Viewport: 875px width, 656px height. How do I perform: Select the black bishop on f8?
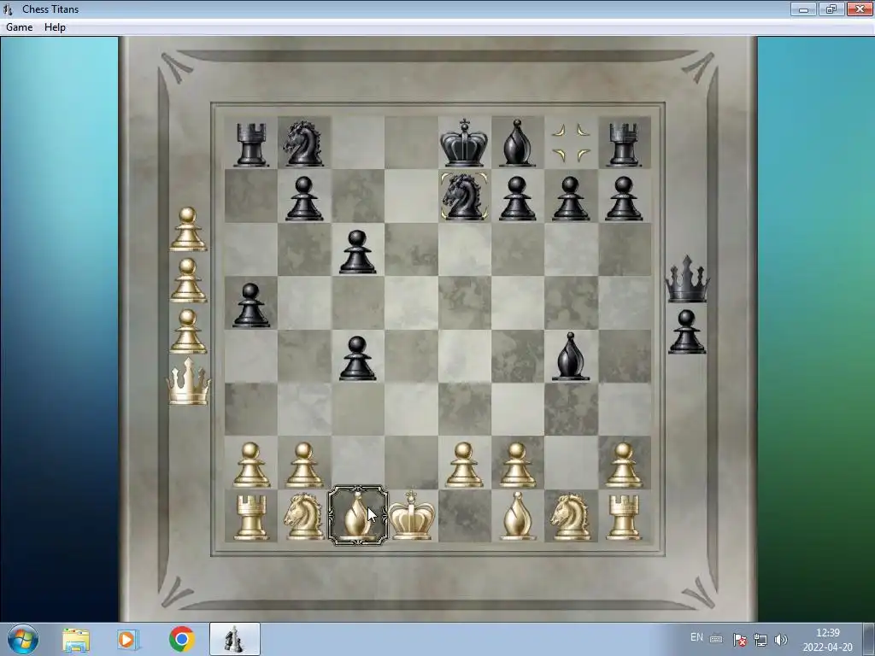coord(517,143)
